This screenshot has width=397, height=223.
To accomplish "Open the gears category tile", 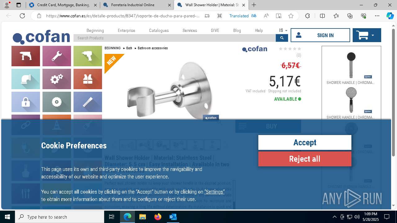I will (57, 79).
